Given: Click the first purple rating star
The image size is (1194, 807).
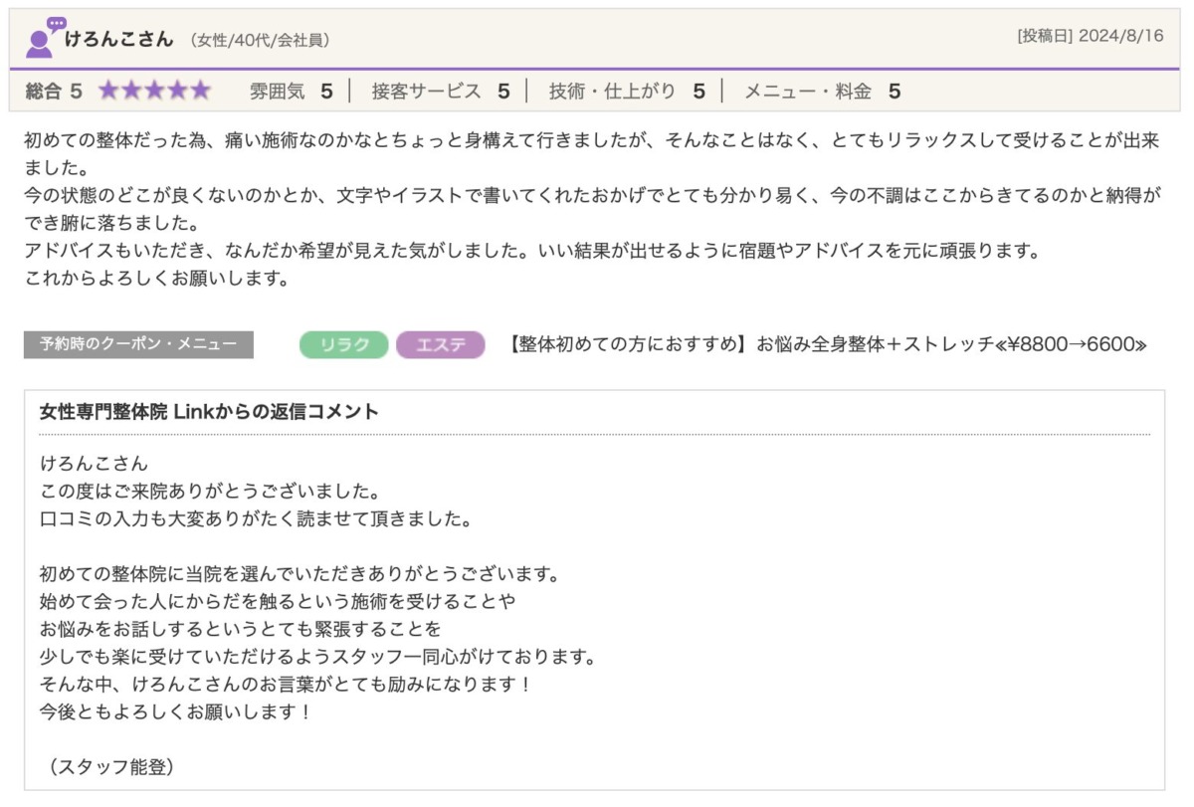Looking at the screenshot, I should point(108,92).
